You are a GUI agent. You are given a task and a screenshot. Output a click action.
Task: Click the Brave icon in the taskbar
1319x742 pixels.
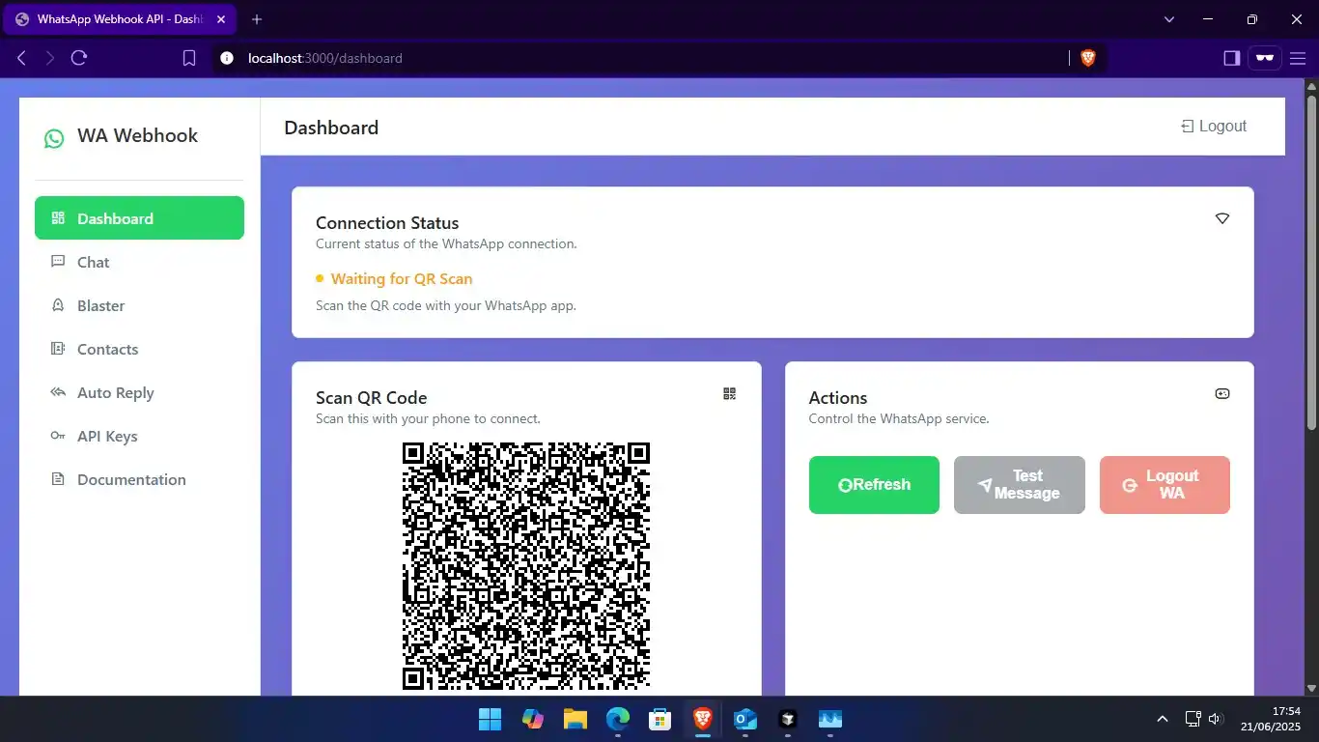point(703,719)
